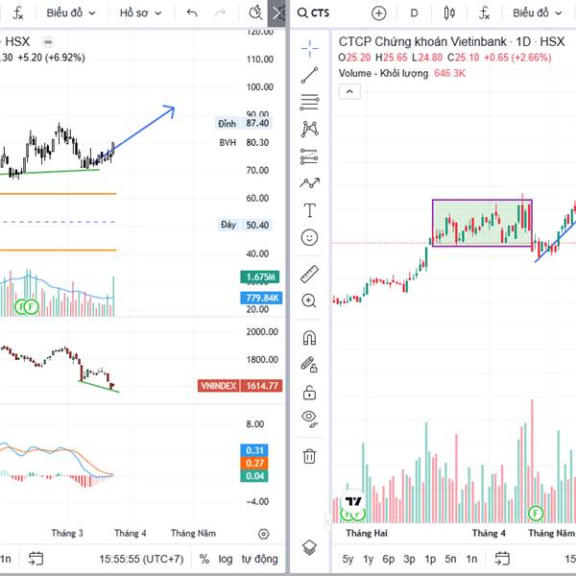
Task: Open the object tree layers panel
Action: click(309, 547)
